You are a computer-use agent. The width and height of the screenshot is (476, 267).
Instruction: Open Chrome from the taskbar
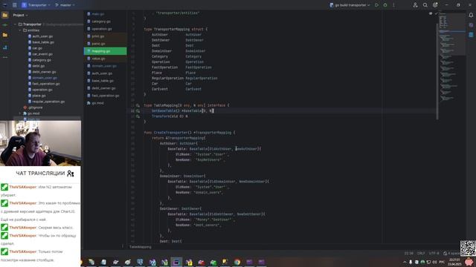pos(237,262)
